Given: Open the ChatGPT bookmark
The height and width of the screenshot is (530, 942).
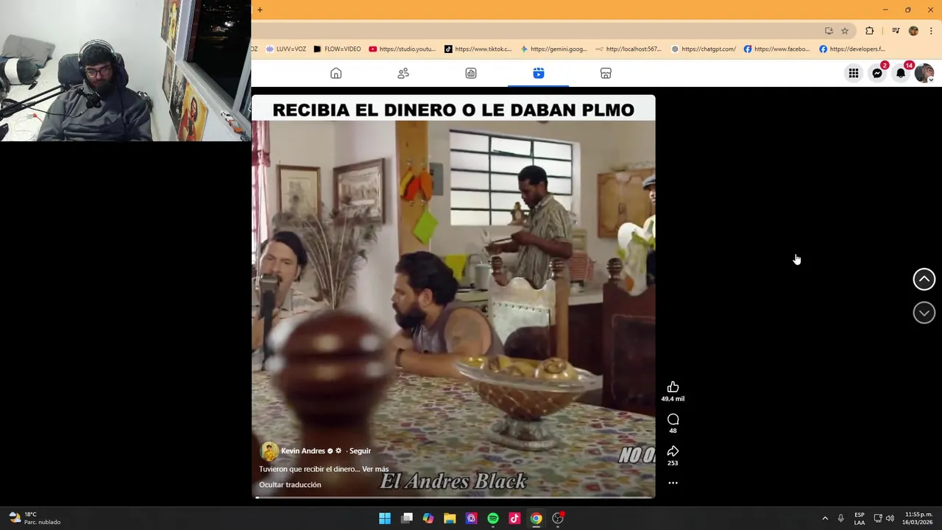Looking at the screenshot, I should 704,49.
